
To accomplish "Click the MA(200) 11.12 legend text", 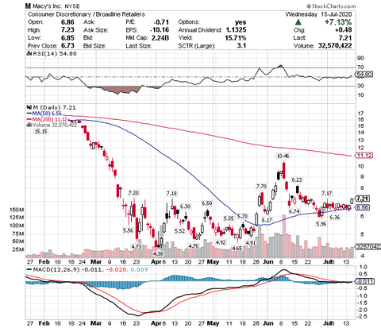I will (49, 120).
